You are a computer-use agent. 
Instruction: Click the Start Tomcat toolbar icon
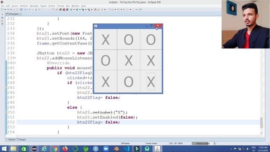pyautogui.click(x=60, y=10)
